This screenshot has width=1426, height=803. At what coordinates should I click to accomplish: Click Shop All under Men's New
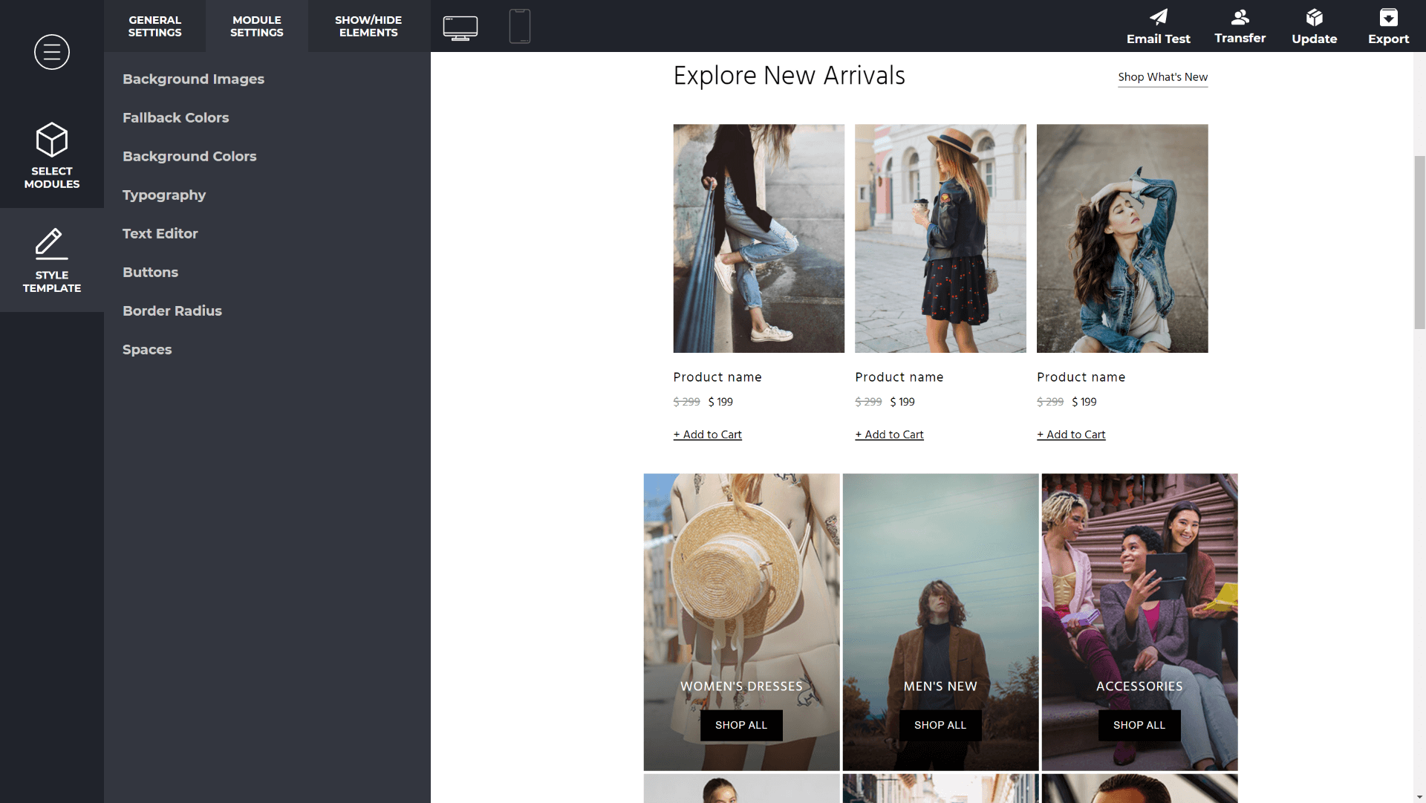(x=940, y=725)
